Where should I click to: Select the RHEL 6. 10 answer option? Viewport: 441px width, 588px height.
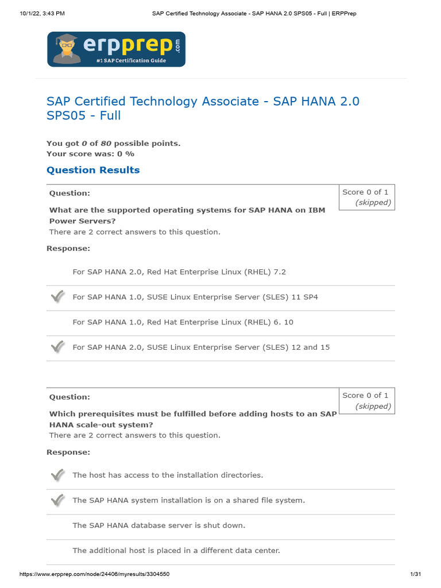(183, 322)
